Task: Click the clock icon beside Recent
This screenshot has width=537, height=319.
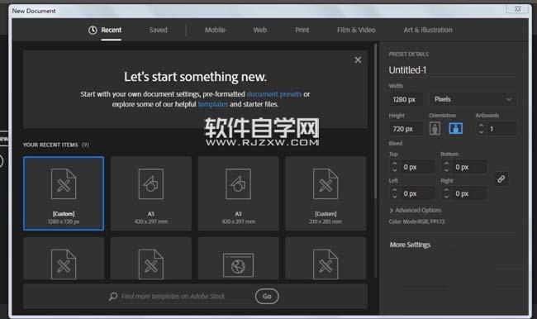Action: [x=93, y=30]
